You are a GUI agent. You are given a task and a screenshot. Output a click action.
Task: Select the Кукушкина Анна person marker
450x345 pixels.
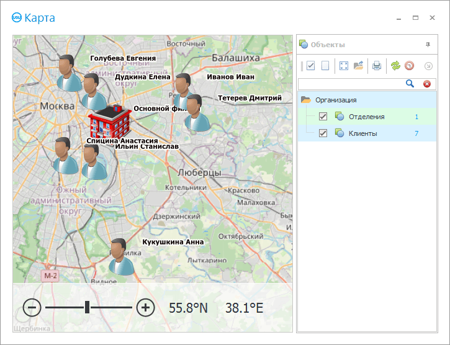click(x=121, y=257)
